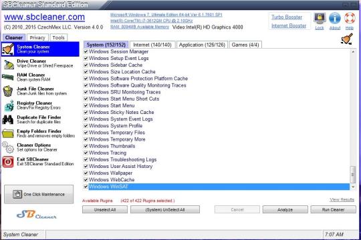Open the Turbo Booster link
The height and width of the screenshot is (240, 361).
(x=287, y=17)
